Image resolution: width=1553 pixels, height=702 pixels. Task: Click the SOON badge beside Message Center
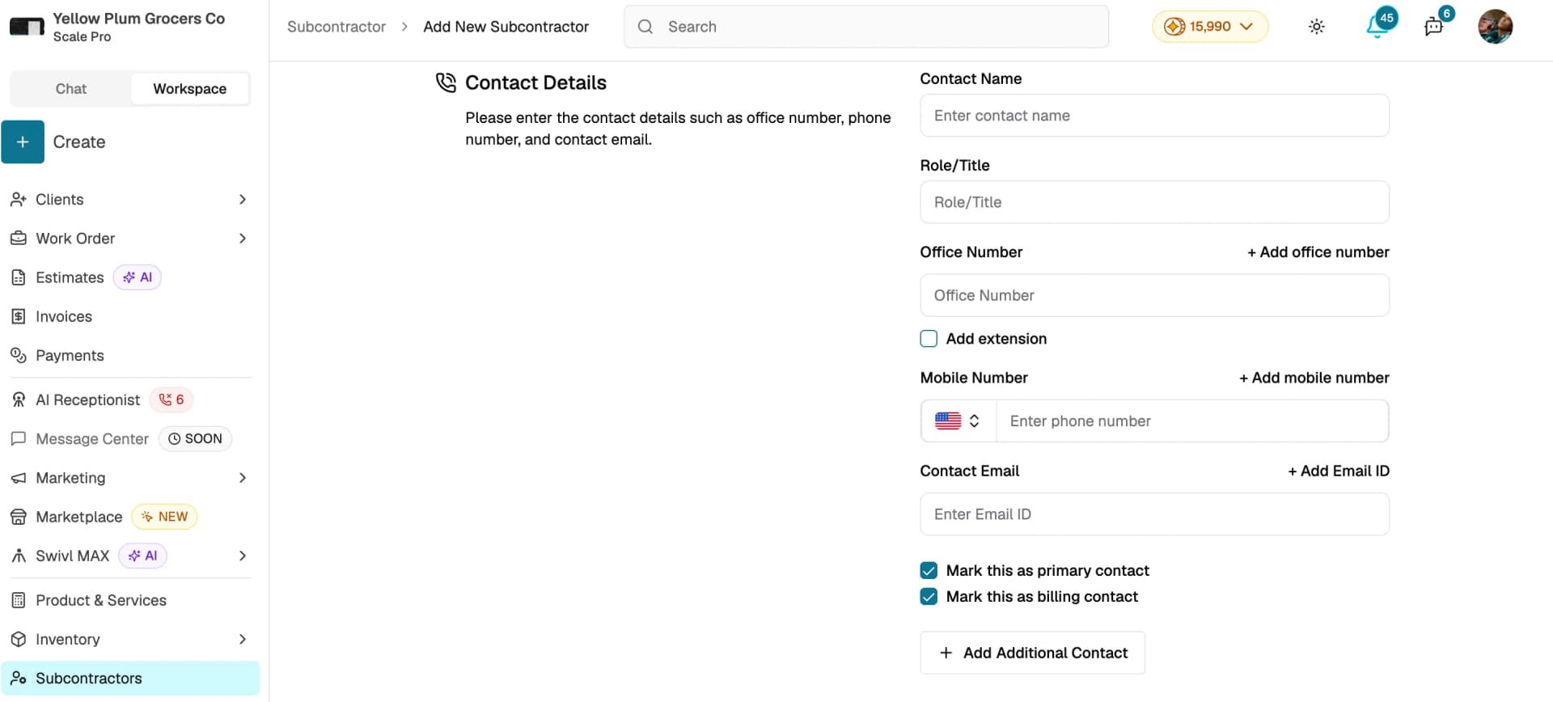point(195,438)
